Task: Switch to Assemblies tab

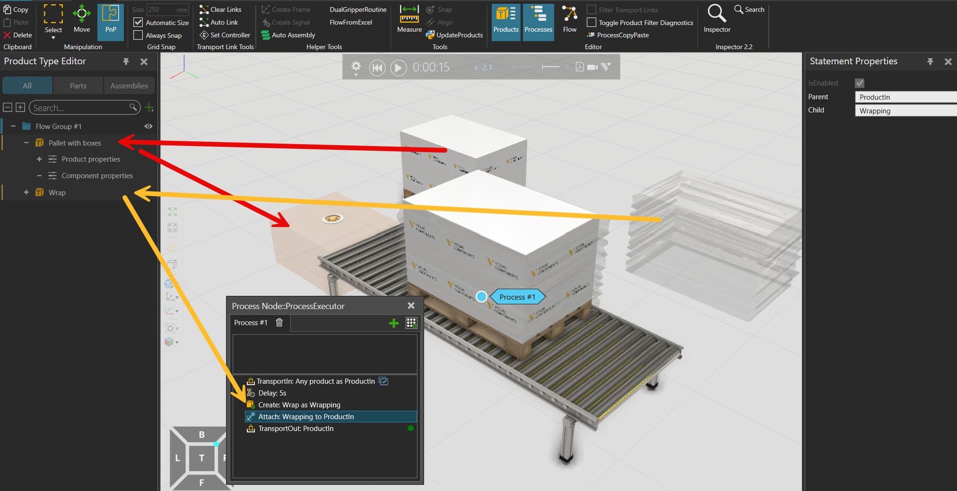Action: click(129, 86)
